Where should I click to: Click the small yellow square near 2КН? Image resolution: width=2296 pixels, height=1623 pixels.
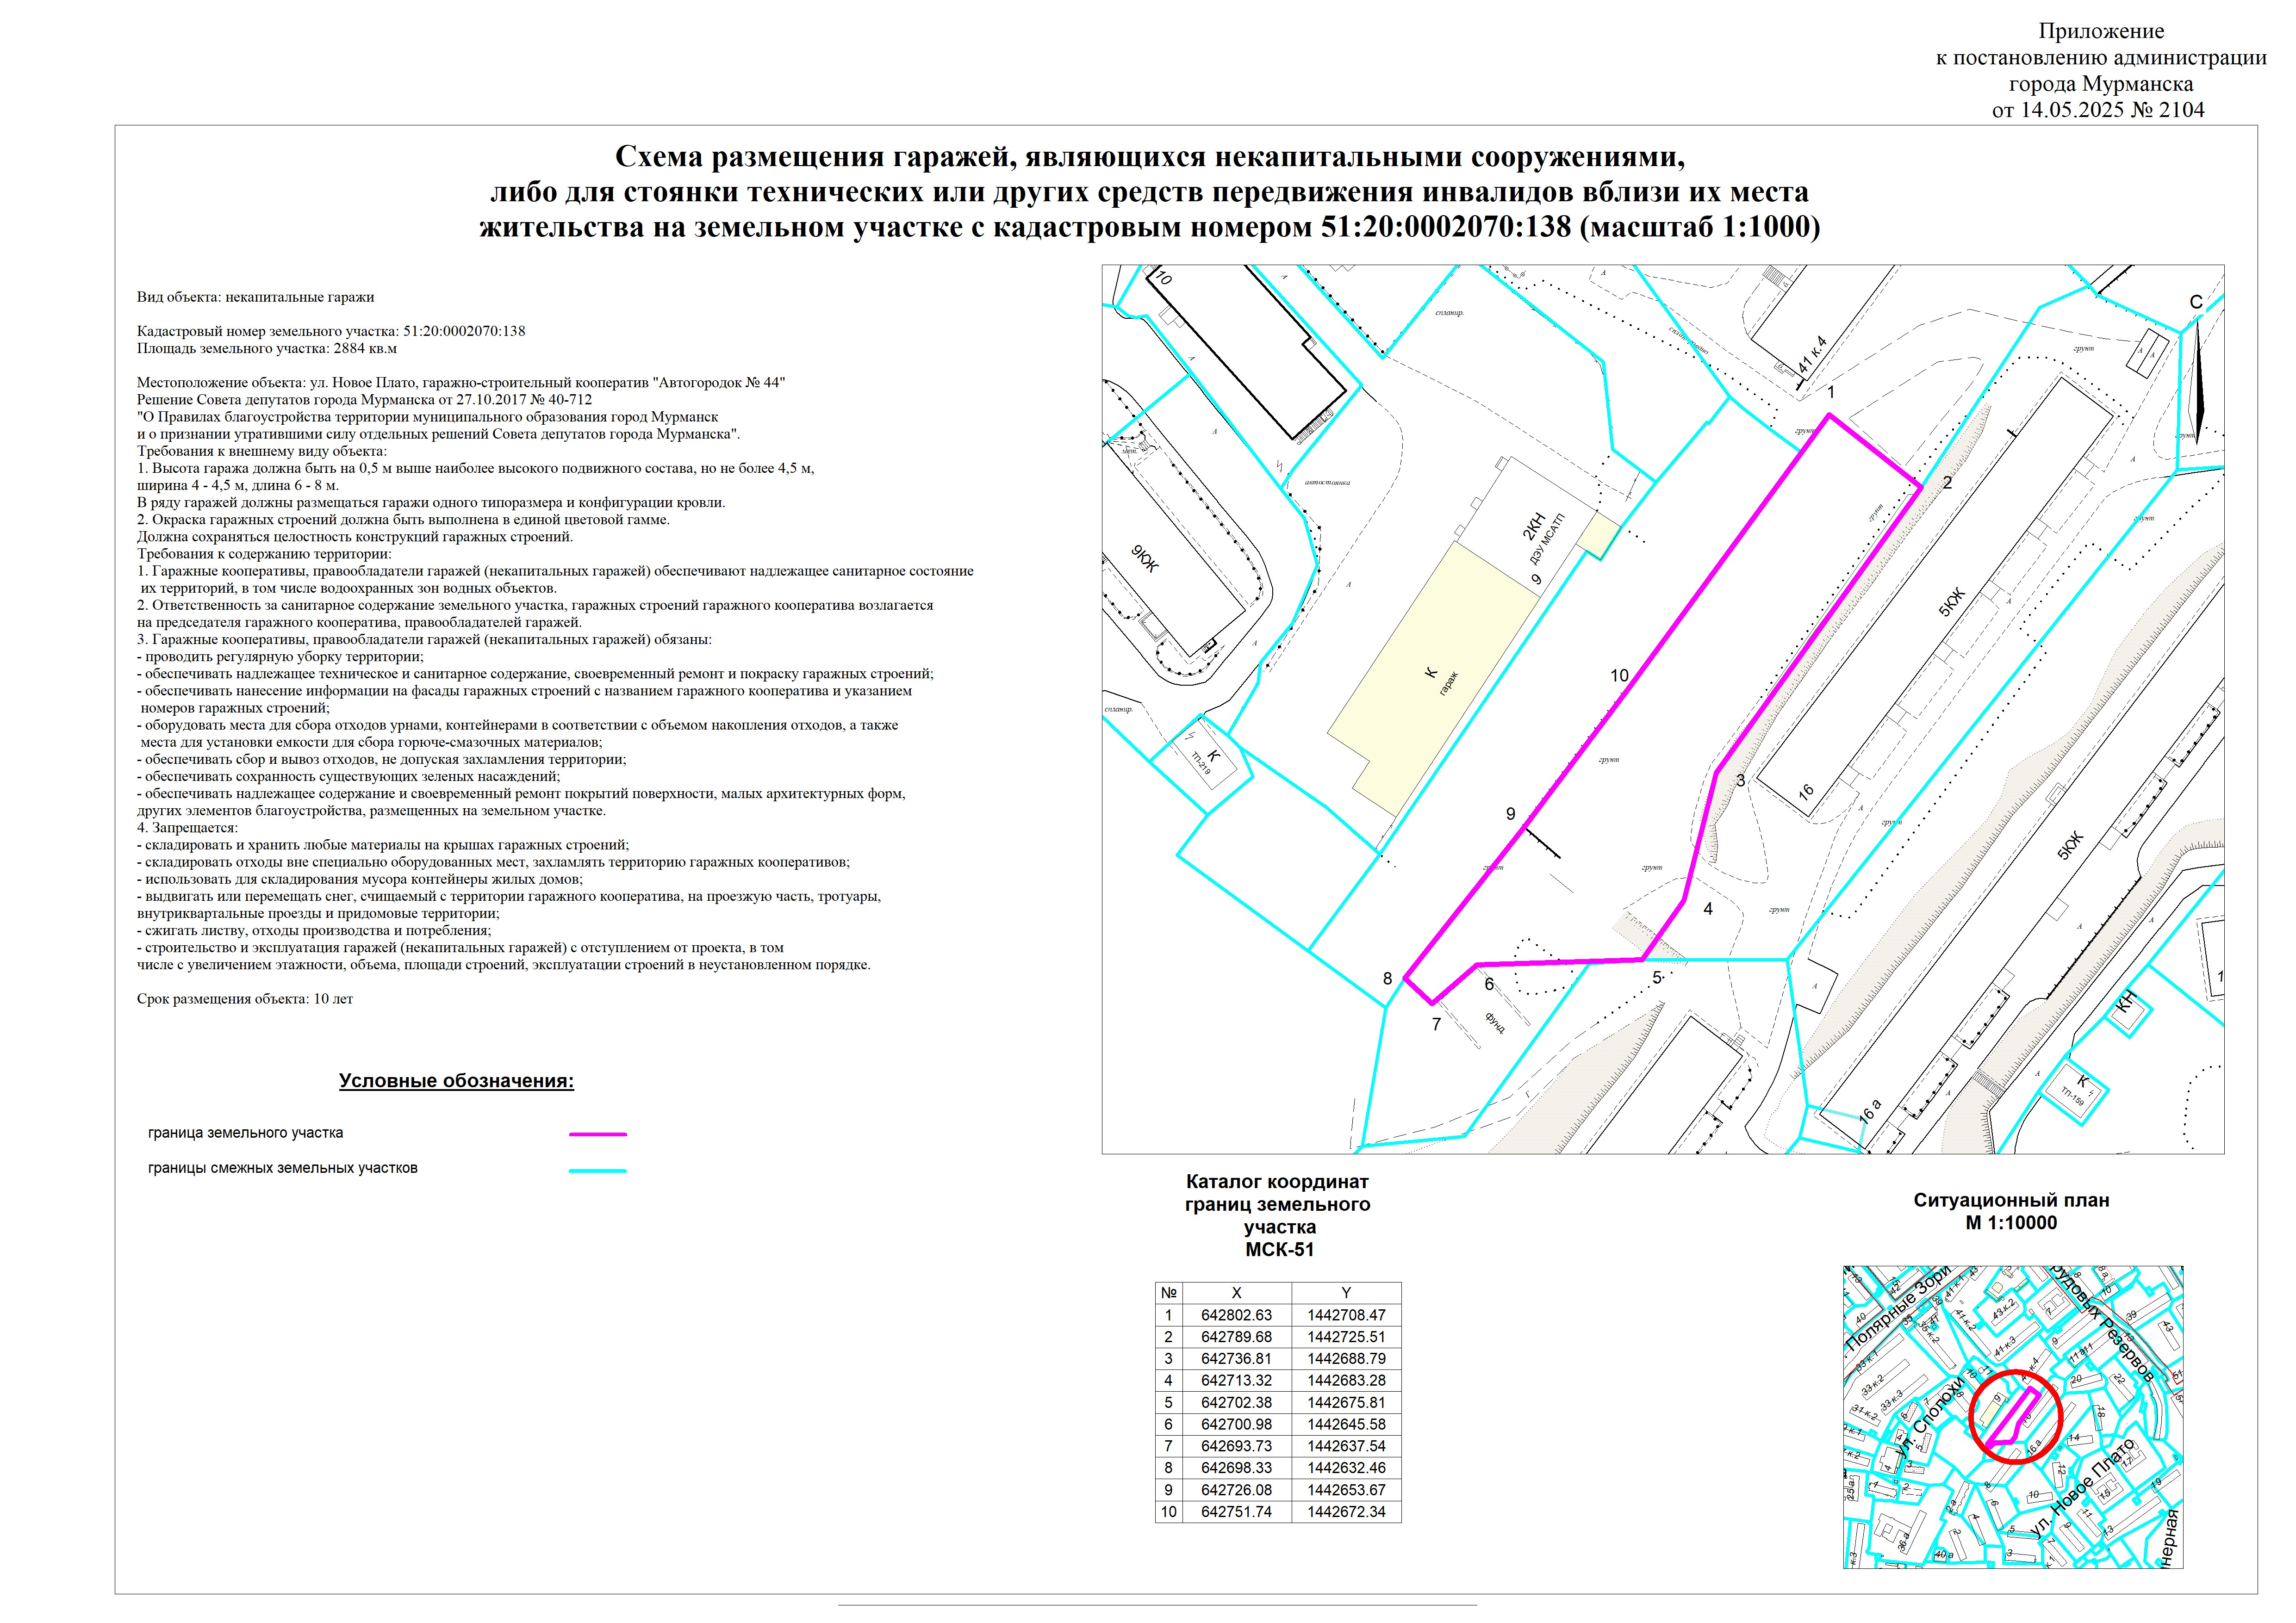tap(1598, 535)
